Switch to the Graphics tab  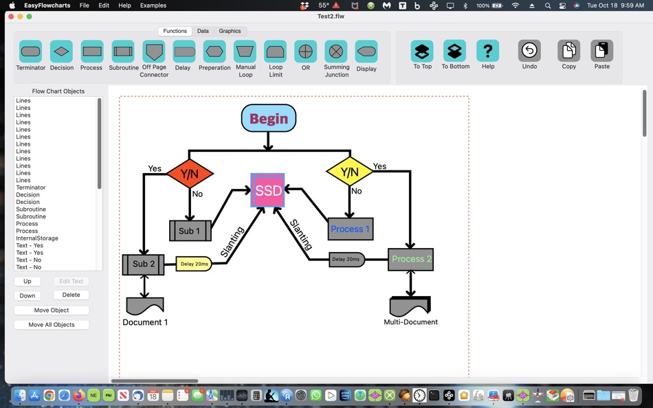[x=230, y=31]
